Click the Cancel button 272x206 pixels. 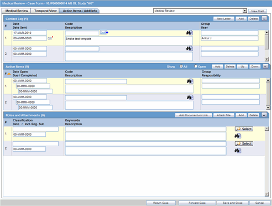click(x=260, y=203)
